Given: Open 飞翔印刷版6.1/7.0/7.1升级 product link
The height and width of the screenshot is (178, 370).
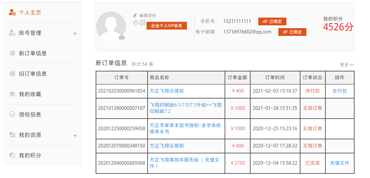Looking at the screenshot, I should [x=186, y=108].
